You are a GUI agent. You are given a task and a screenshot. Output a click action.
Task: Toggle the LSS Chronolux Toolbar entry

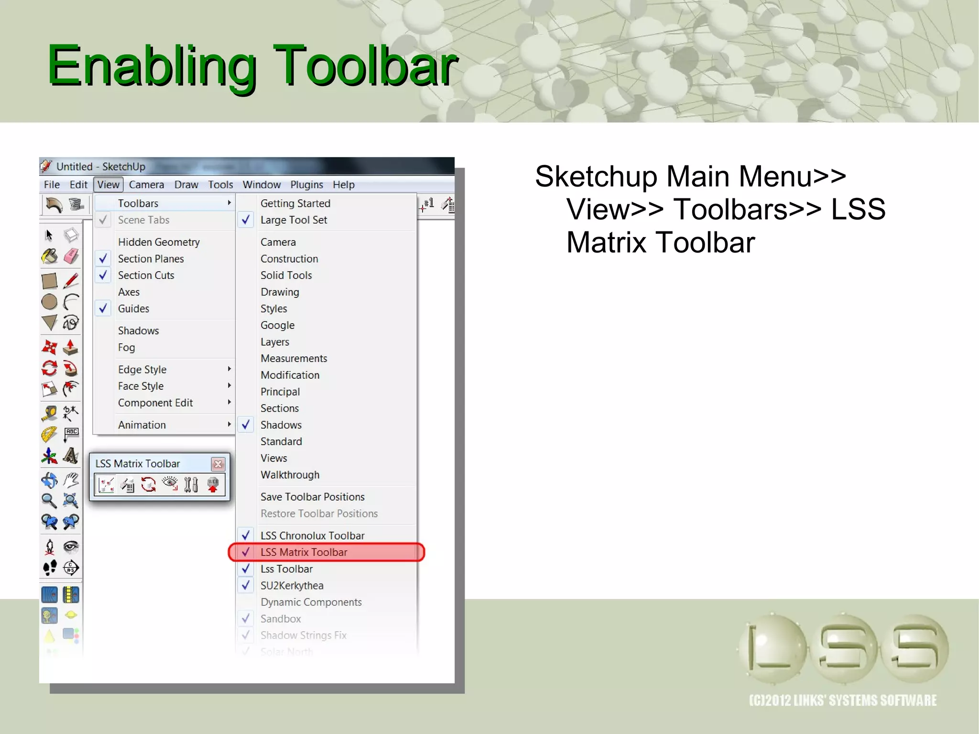[x=326, y=536]
